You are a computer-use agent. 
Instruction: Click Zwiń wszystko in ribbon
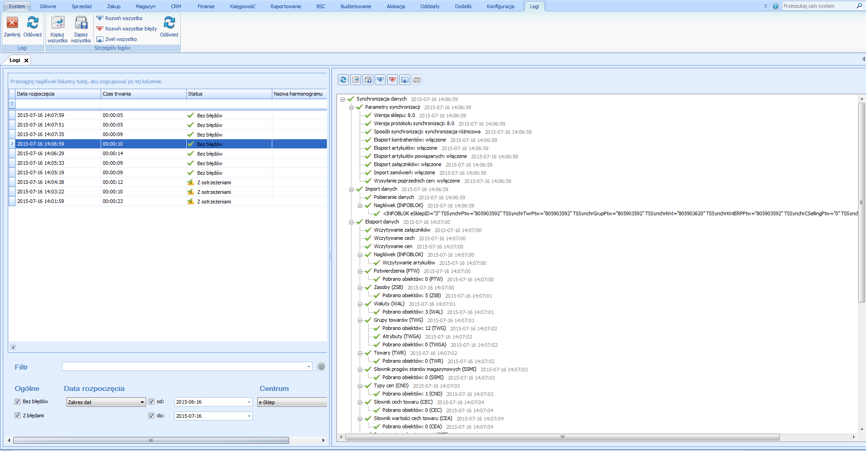click(117, 39)
